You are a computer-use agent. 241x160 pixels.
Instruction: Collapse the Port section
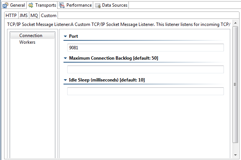65,36
